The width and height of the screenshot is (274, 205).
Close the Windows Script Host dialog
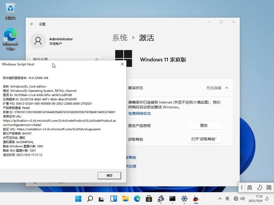pos(122,64)
